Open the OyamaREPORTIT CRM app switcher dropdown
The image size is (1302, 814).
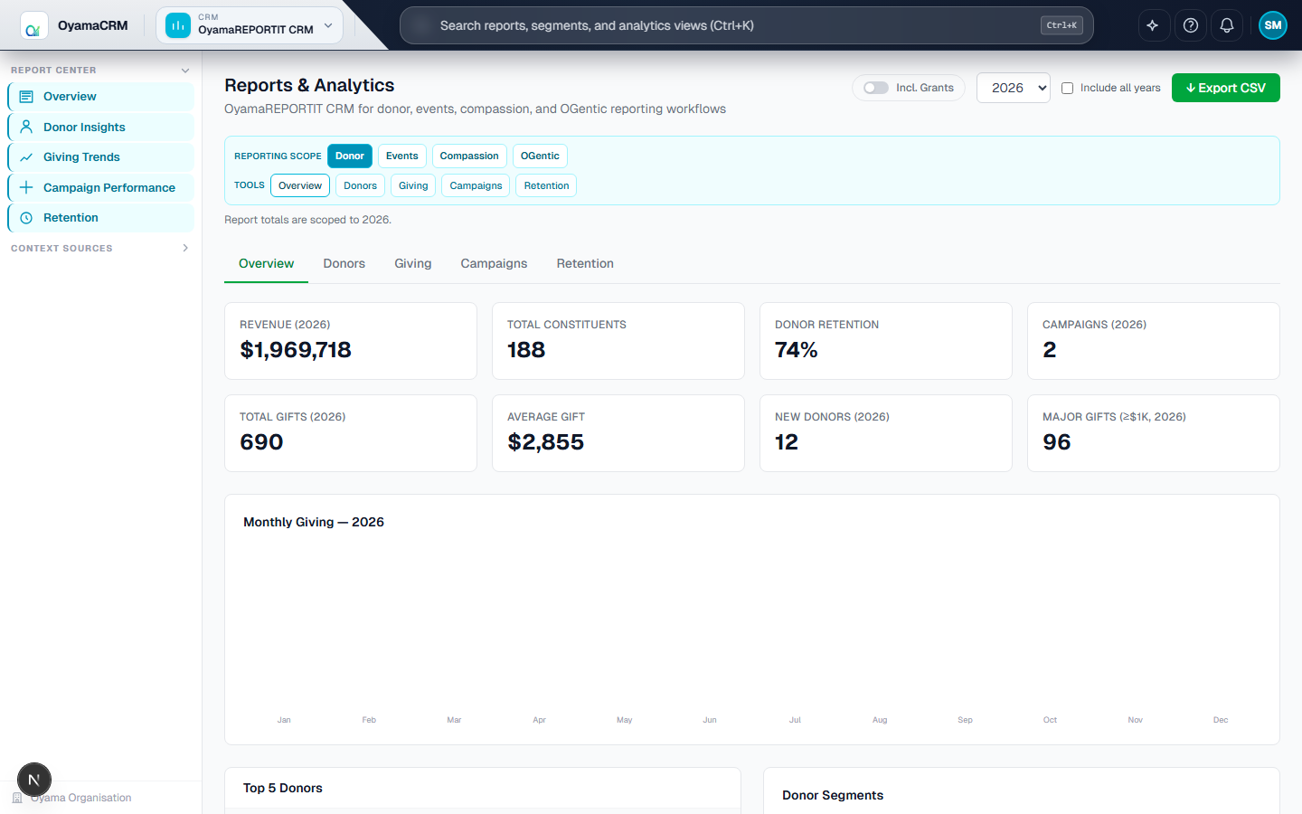click(250, 25)
